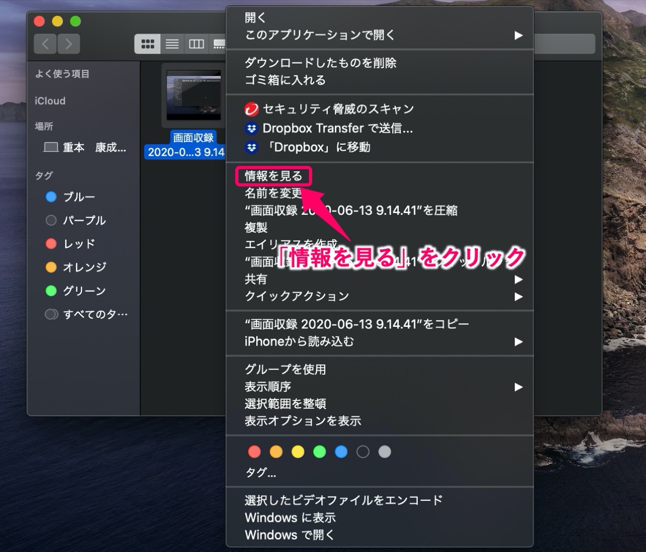Viewport: 646px width, 552px height.
Task: Click the iCloud sidebar heading
Action: [x=50, y=101]
